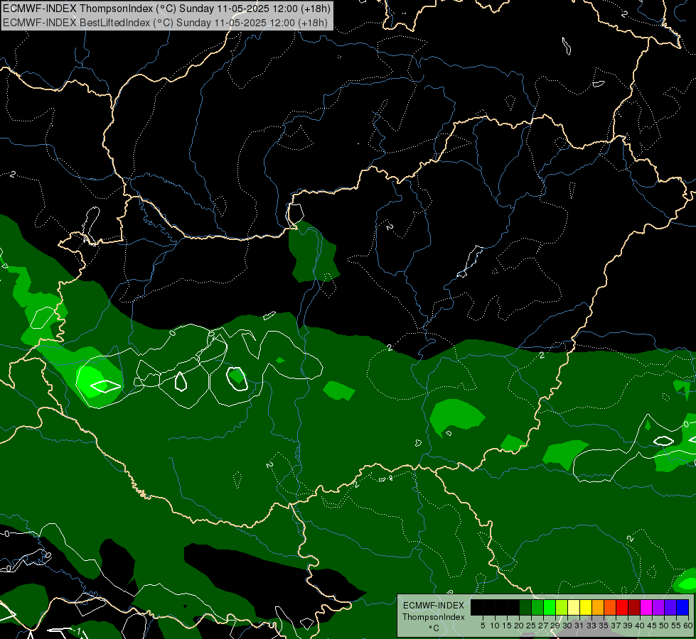Image resolution: width=696 pixels, height=639 pixels.
Task: Click the °C unit label in legend
Action: 434,628
